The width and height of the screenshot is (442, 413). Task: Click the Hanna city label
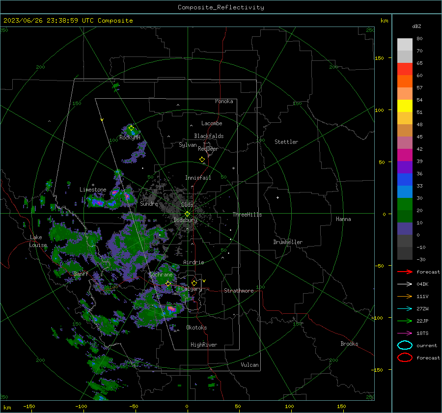(x=343, y=219)
